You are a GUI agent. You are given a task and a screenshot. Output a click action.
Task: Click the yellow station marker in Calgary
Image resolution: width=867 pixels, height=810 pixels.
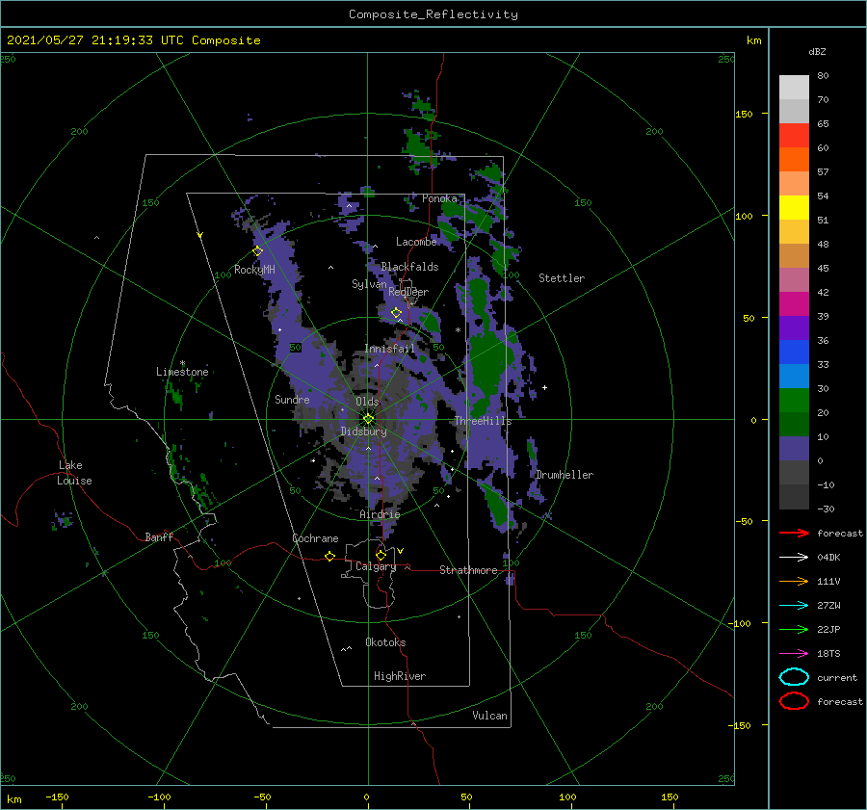pyautogui.click(x=381, y=555)
